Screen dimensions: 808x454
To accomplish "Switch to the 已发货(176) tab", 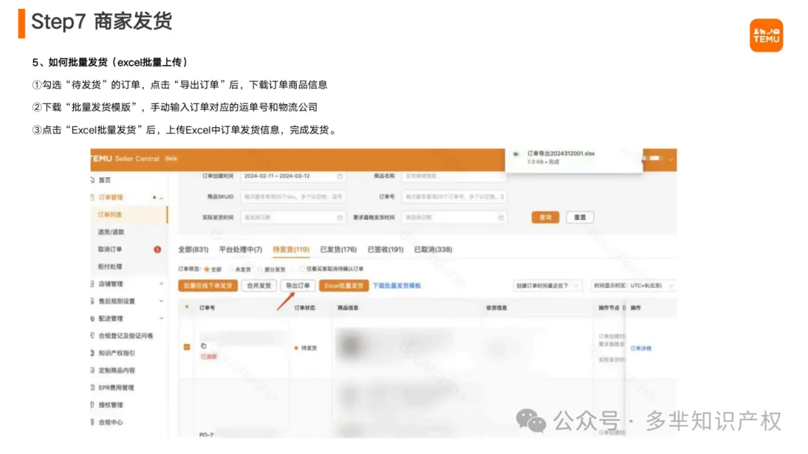I will click(339, 249).
